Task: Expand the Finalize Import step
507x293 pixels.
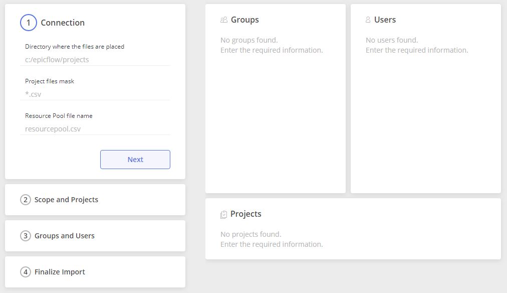Action: pyautogui.click(x=95, y=272)
